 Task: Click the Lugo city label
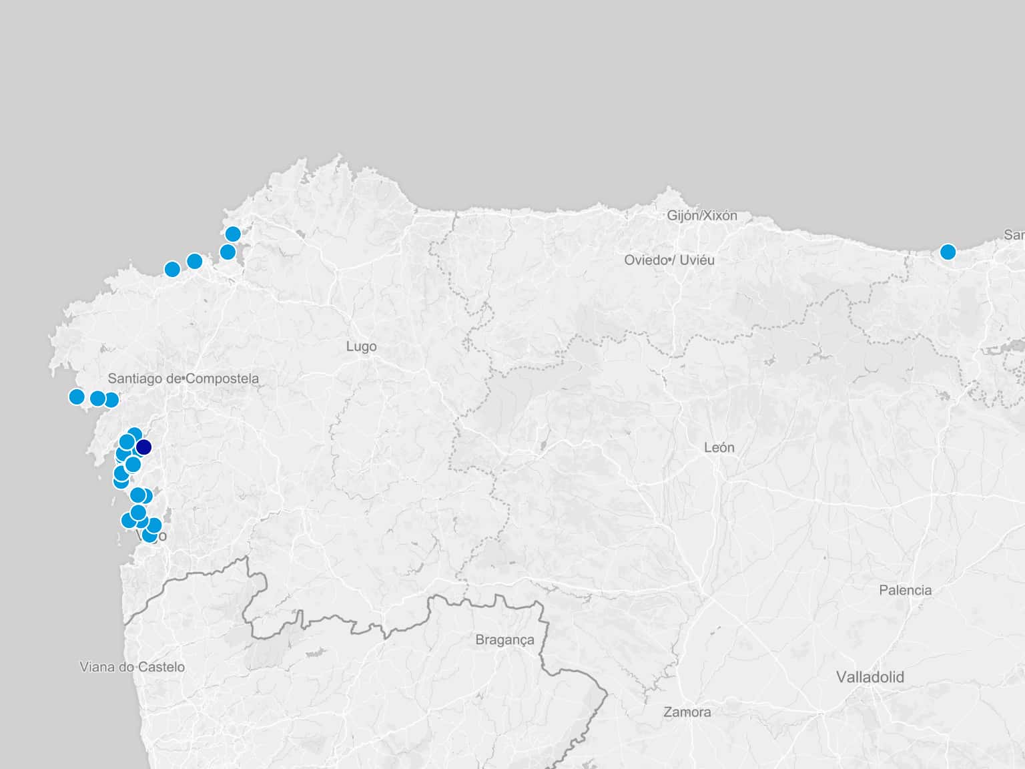[x=361, y=346]
